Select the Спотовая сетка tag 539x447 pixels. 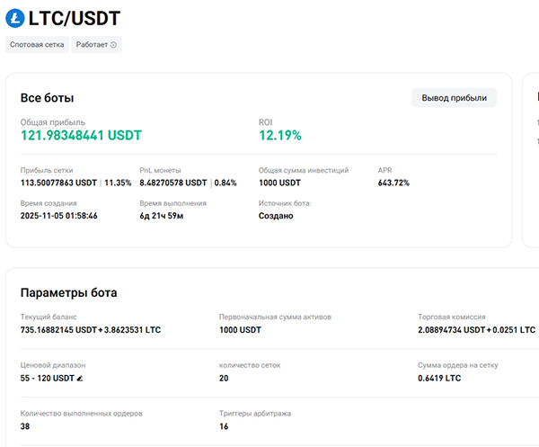tap(37, 44)
